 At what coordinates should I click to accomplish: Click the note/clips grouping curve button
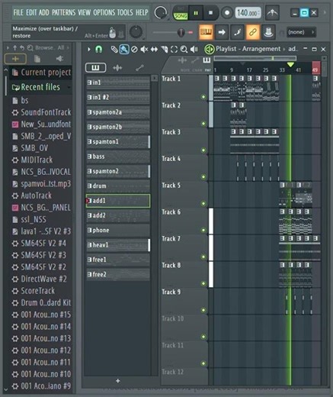click(x=237, y=32)
